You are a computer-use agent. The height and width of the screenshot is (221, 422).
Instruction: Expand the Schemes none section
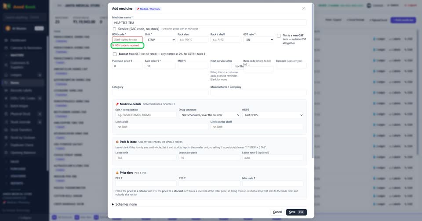coord(124,204)
